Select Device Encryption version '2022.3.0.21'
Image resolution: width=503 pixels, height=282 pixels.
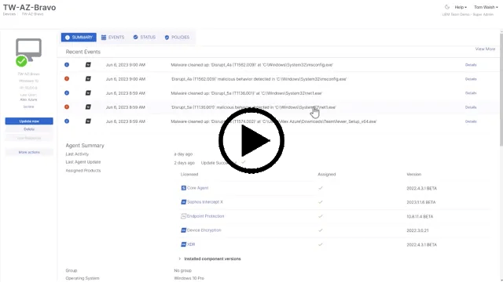click(417, 230)
